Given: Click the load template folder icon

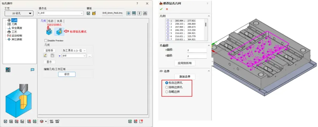Looking at the screenshot, I should [94, 13].
